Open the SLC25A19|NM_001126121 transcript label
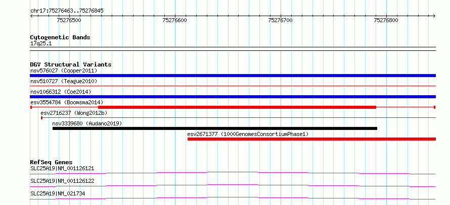Image resolution: width=450 pixels, height=205 pixels. [x=62, y=168]
